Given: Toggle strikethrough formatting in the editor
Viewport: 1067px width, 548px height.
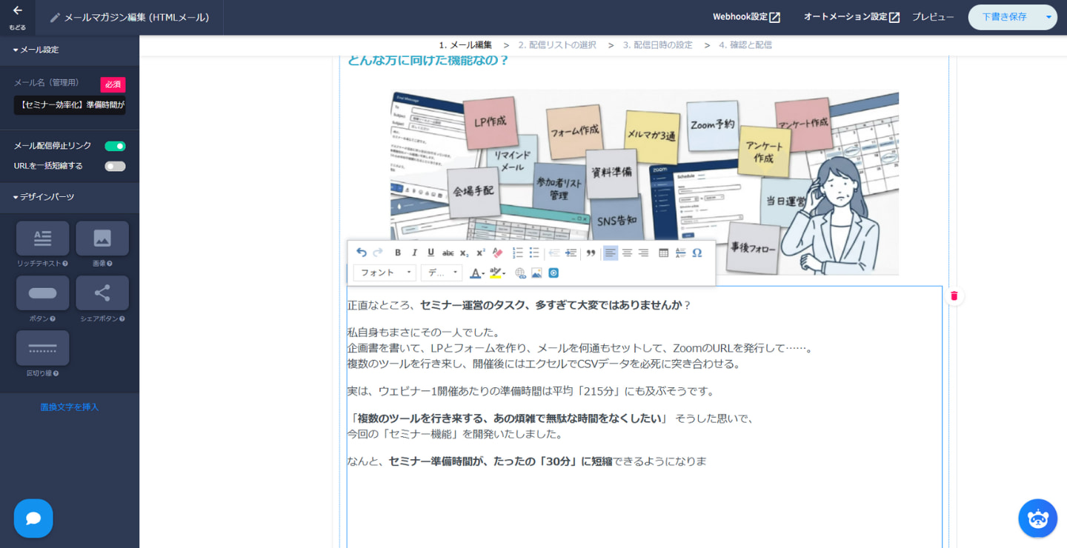Looking at the screenshot, I should 448,252.
